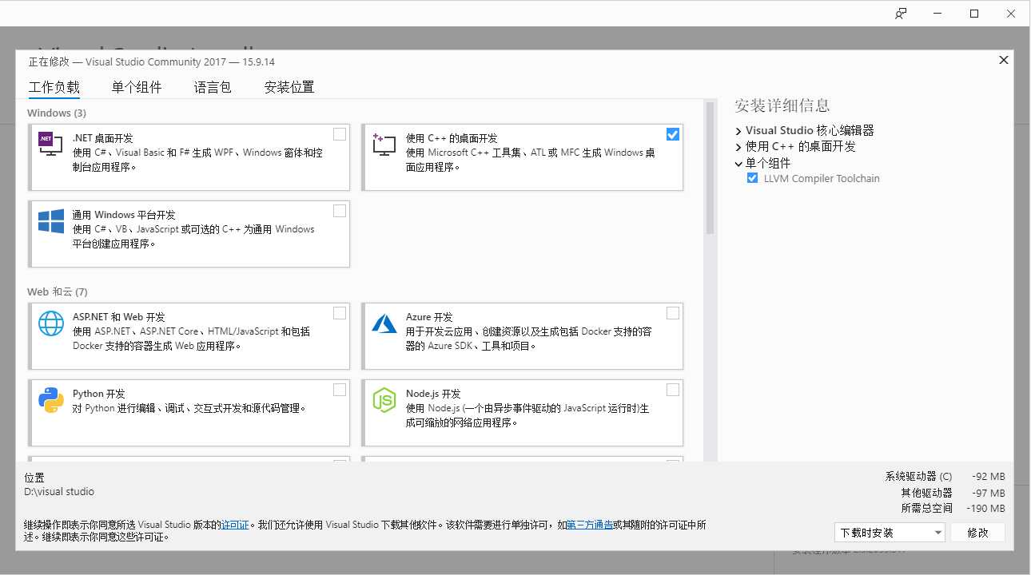Click the 修改 button
Viewport: 1031px width, 575px height.
tap(977, 533)
